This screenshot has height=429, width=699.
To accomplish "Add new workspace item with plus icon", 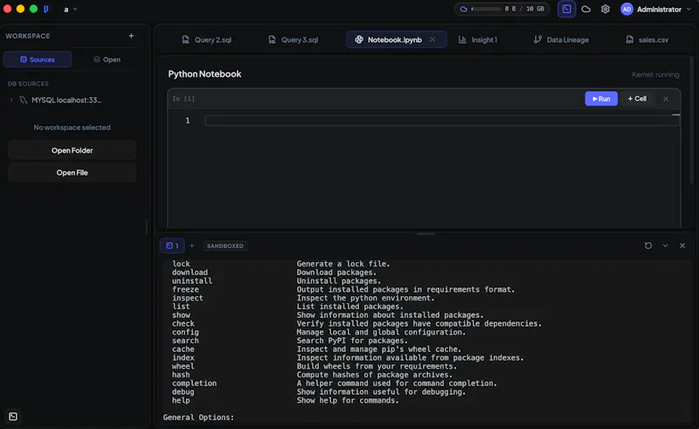I will [x=131, y=36].
